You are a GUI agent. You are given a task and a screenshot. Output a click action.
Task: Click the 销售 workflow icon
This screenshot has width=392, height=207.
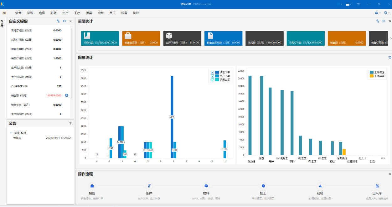point(92,186)
